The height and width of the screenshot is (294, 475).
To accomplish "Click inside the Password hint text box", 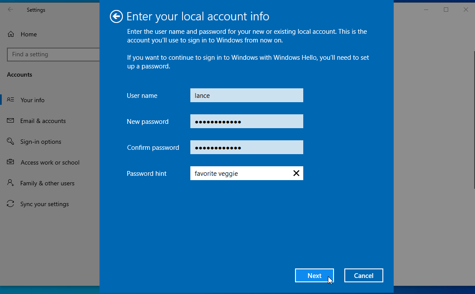I will click(241, 173).
